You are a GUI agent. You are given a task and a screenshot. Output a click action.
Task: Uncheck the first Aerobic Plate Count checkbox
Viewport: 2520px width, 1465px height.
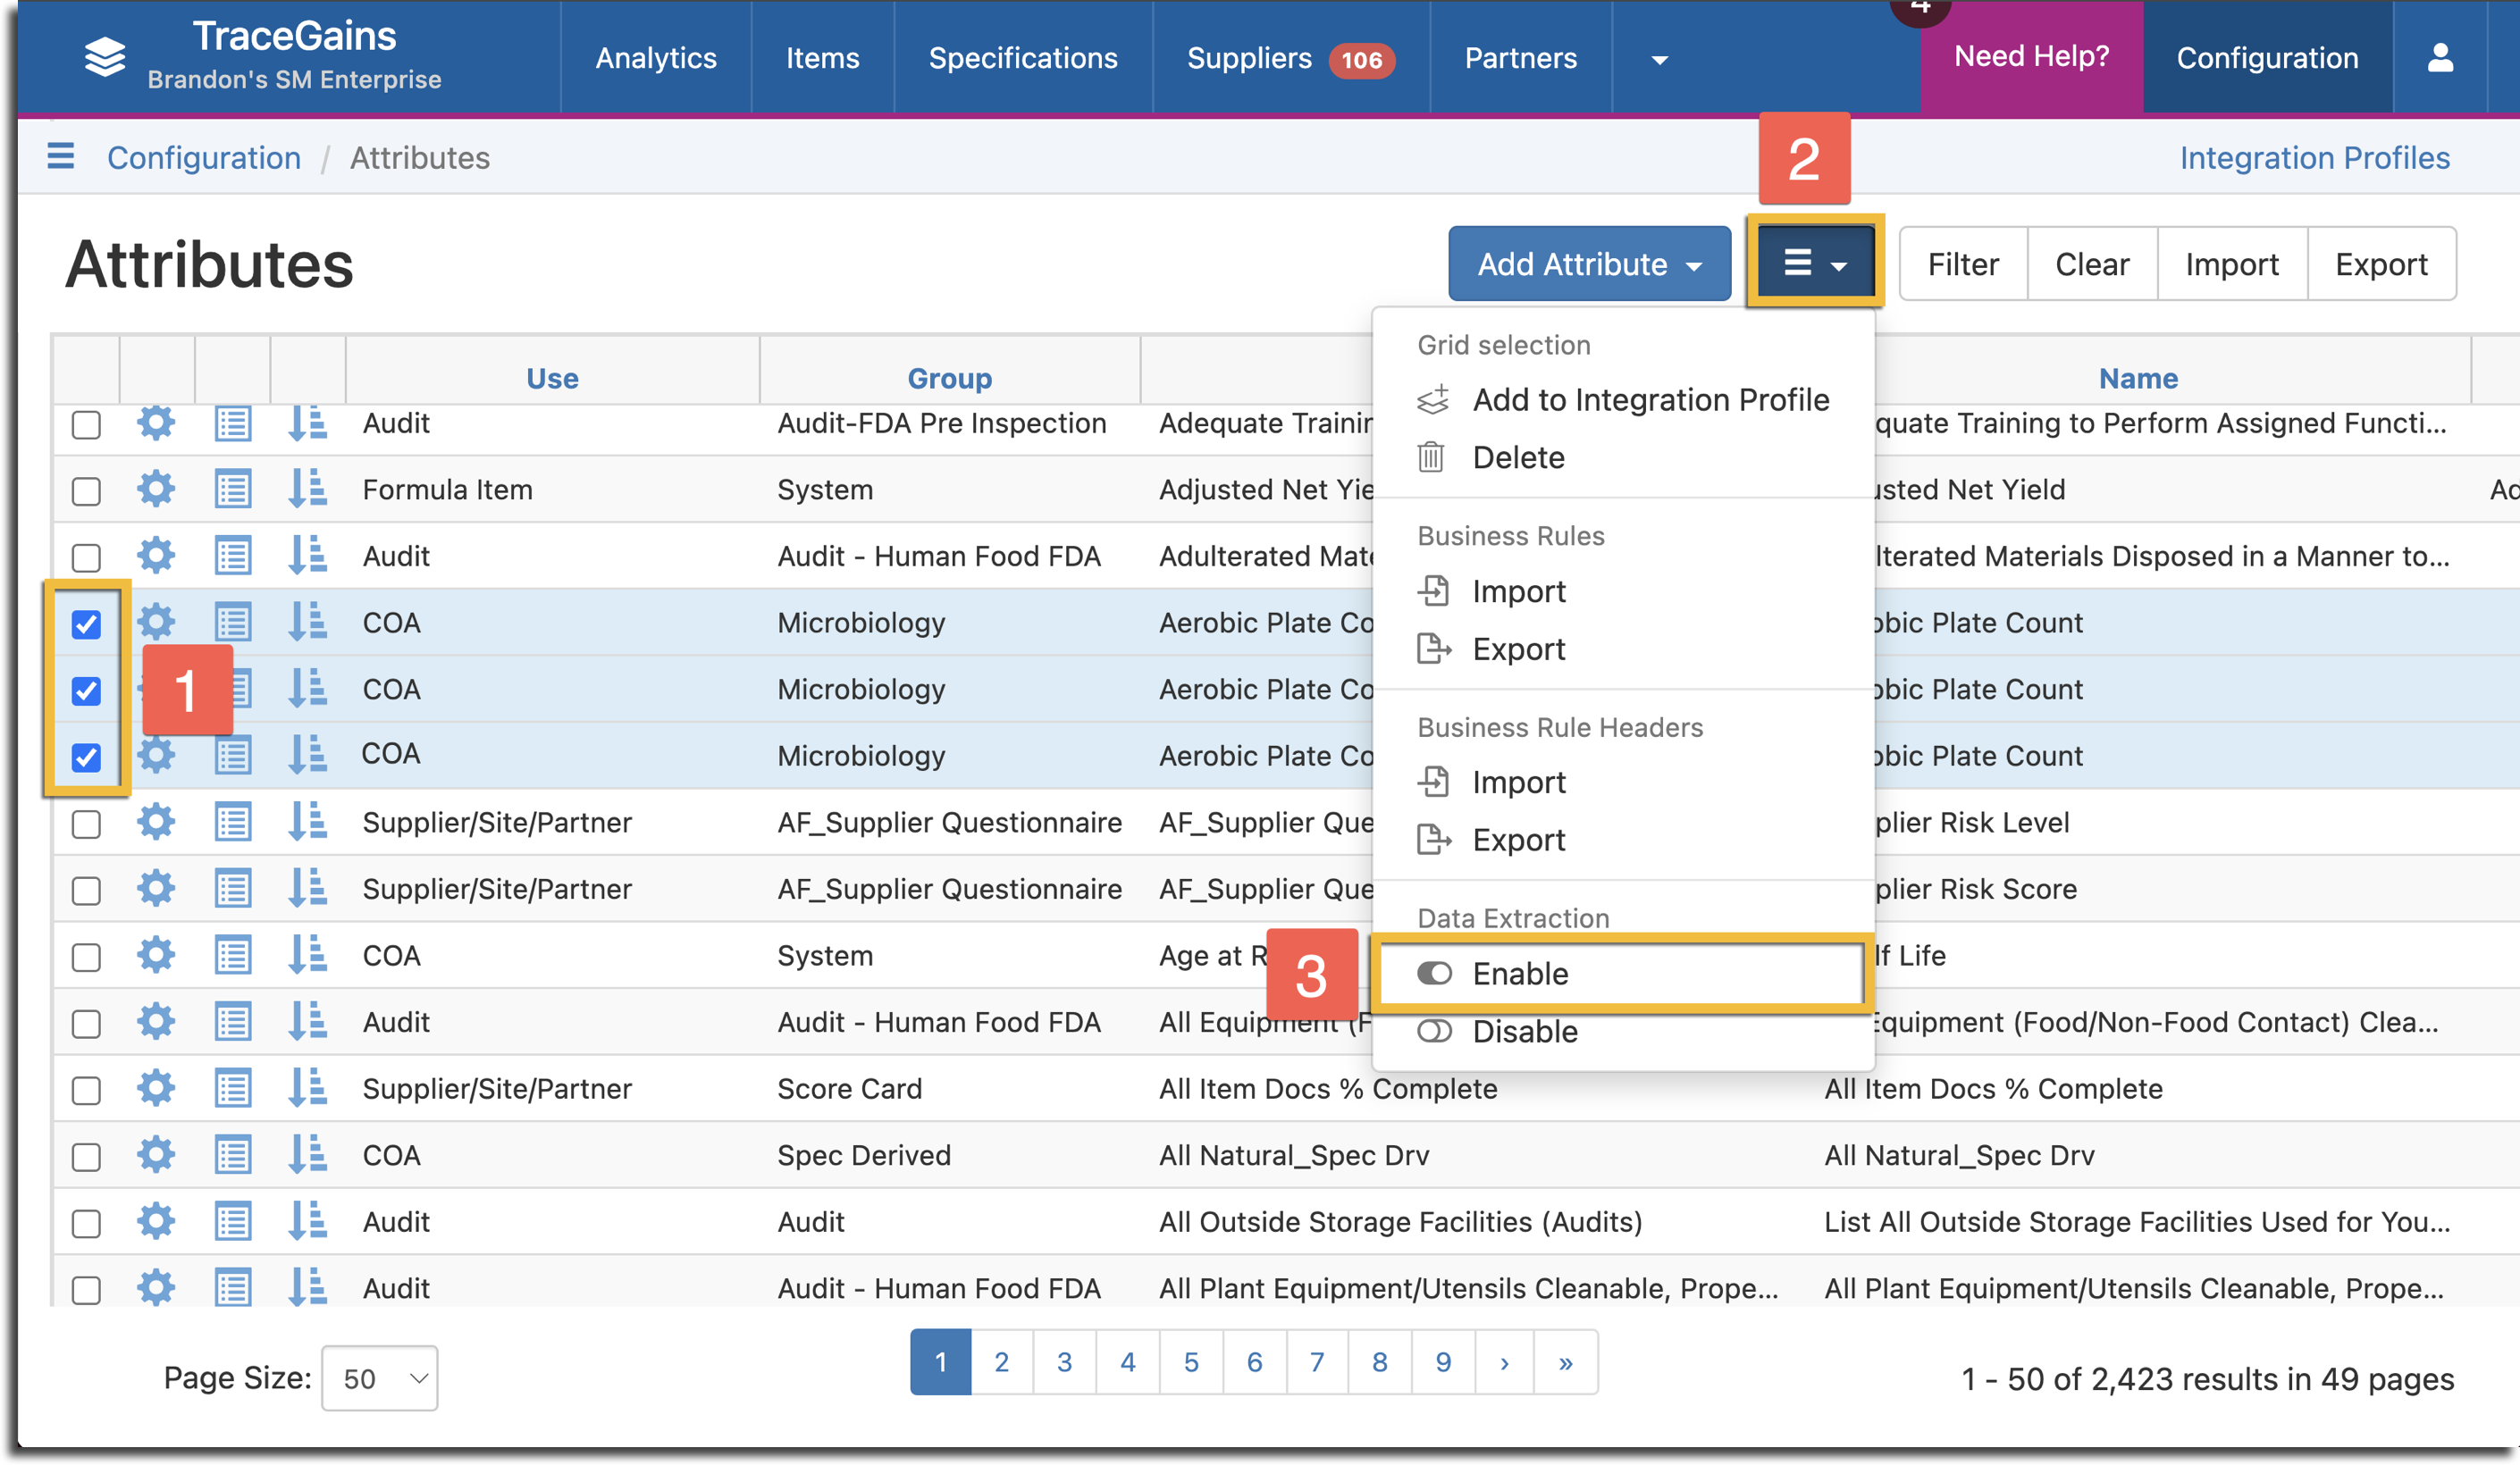(87, 624)
